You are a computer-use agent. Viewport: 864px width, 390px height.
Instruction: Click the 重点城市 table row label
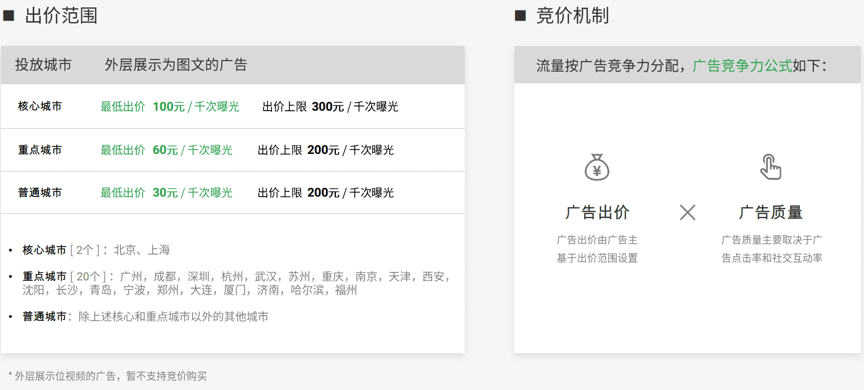(40, 150)
